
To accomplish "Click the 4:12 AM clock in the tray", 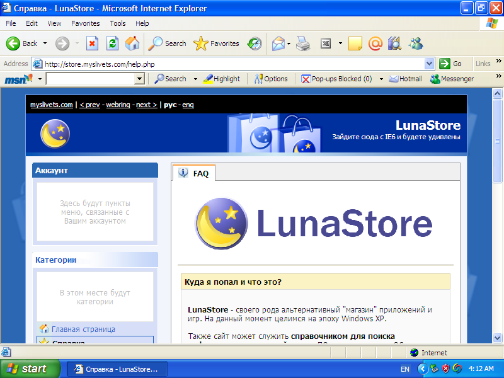I will tap(481, 369).
